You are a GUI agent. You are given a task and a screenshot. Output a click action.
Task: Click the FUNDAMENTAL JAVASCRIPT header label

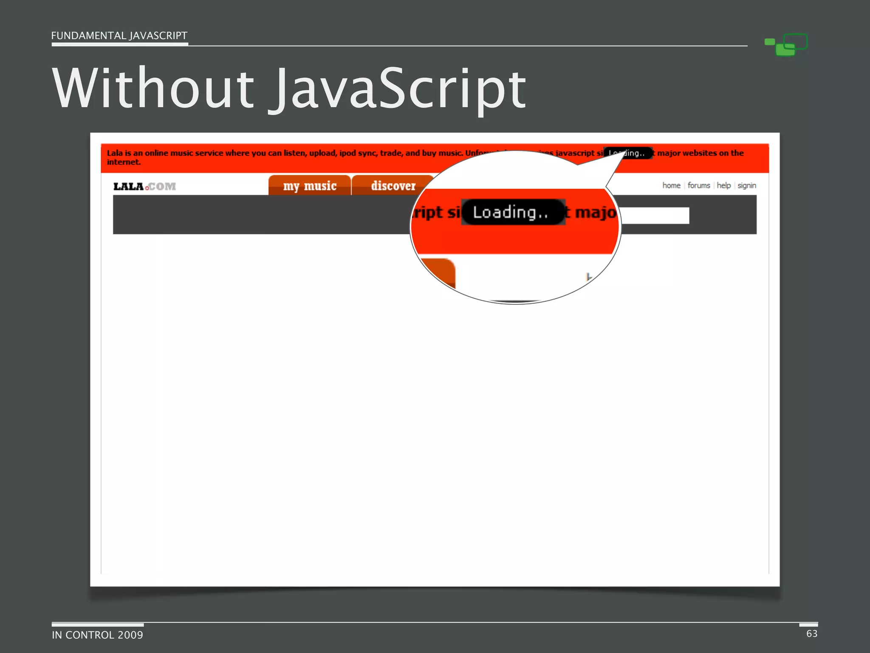click(x=119, y=36)
